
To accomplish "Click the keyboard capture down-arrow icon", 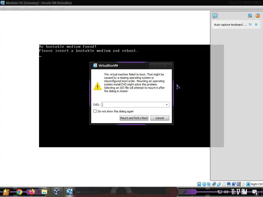I will tap(248, 184).
